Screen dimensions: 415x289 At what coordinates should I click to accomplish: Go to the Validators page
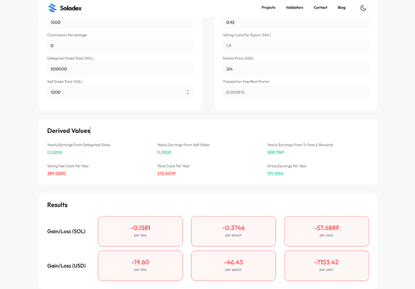click(x=294, y=8)
